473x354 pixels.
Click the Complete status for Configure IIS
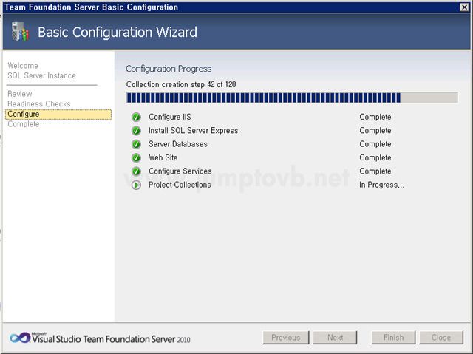coord(375,117)
